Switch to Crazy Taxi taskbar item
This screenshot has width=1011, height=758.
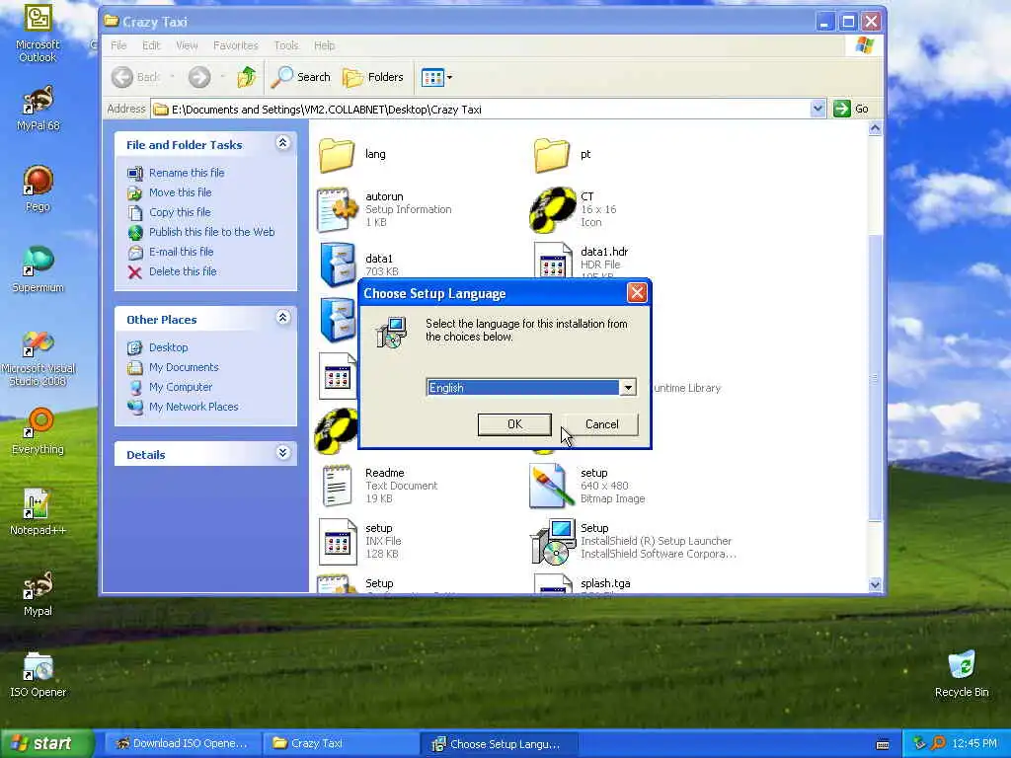click(x=340, y=743)
